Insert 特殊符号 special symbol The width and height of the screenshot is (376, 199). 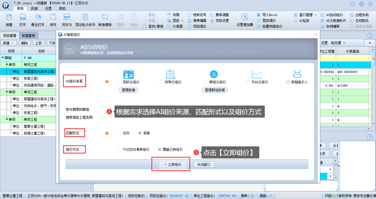click(197, 15)
